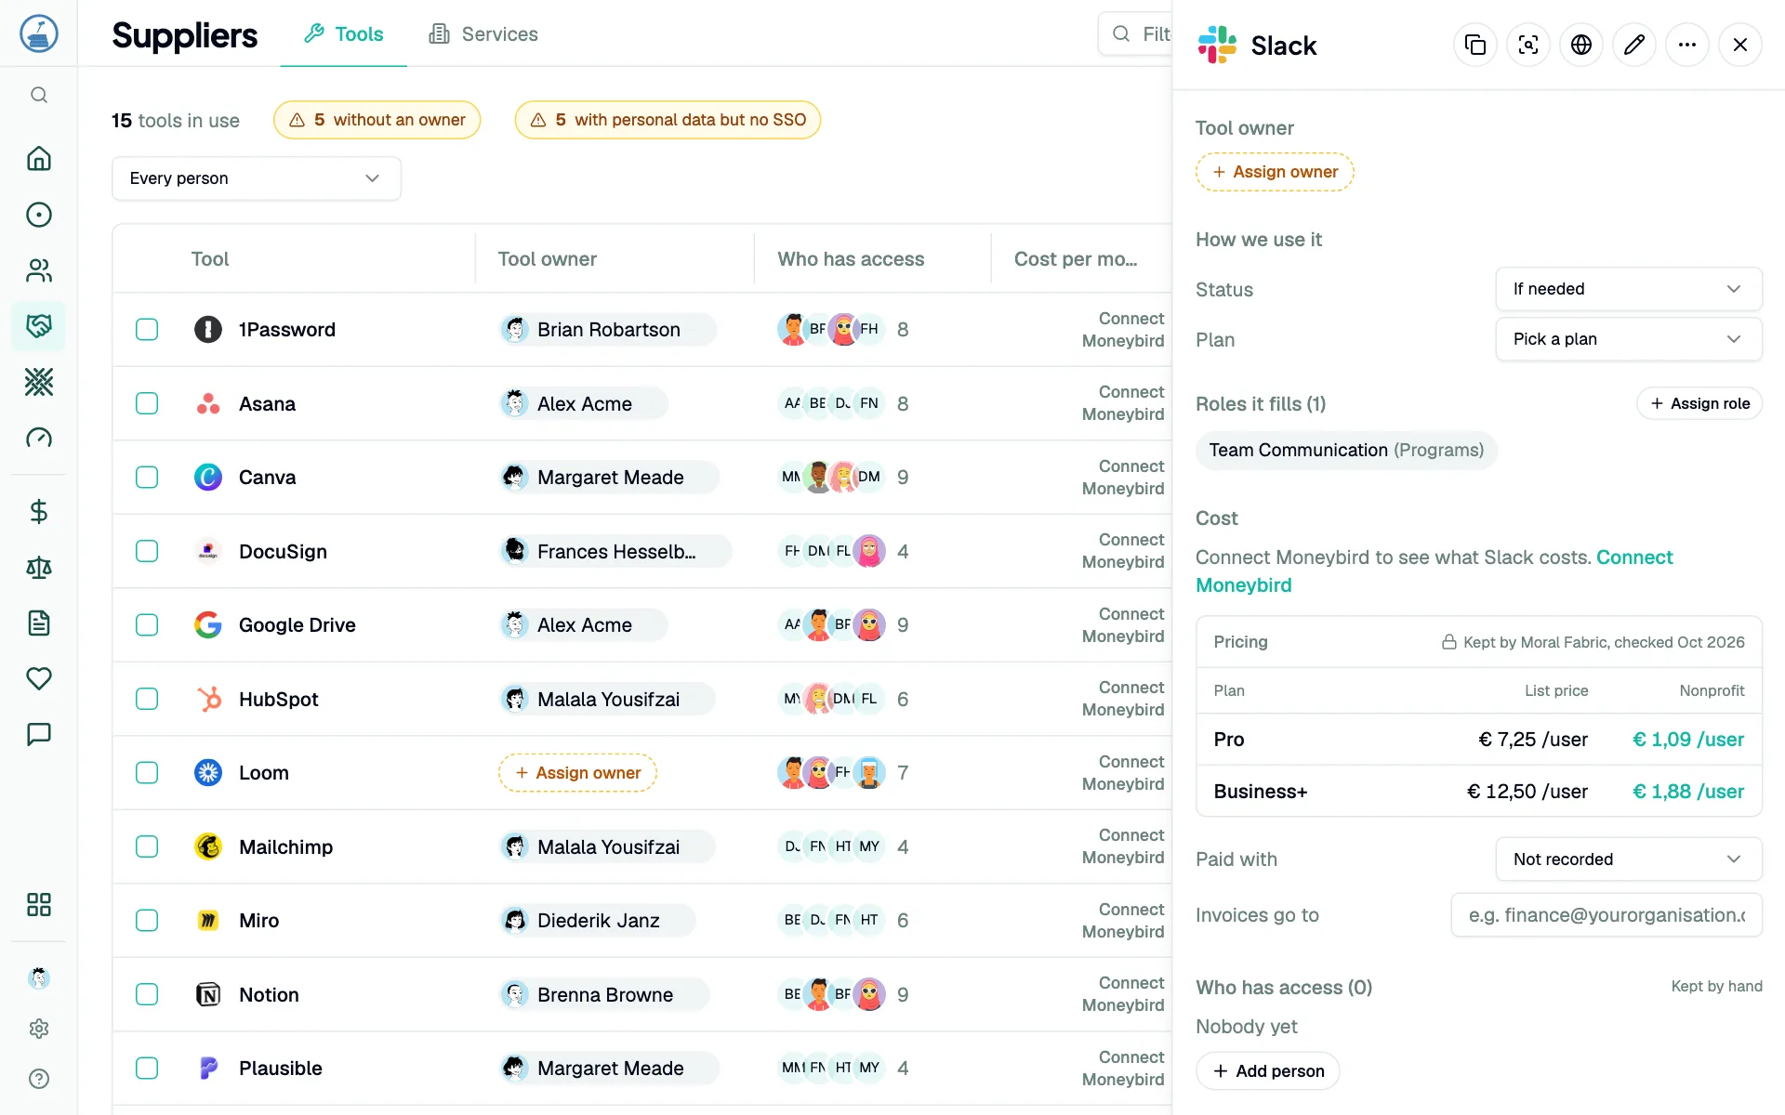This screenshot has width=1785, height=1115.
Task: Open the balance scales icon in sidebar
Action: click(38, 568)
